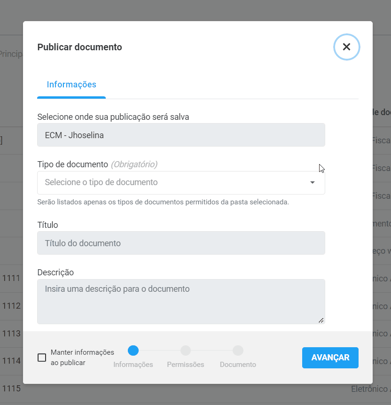Image resolution: width=391 pixels, height=405 pixels.
Task: Click the Informações step label in footer
Action: coord(133,365)
